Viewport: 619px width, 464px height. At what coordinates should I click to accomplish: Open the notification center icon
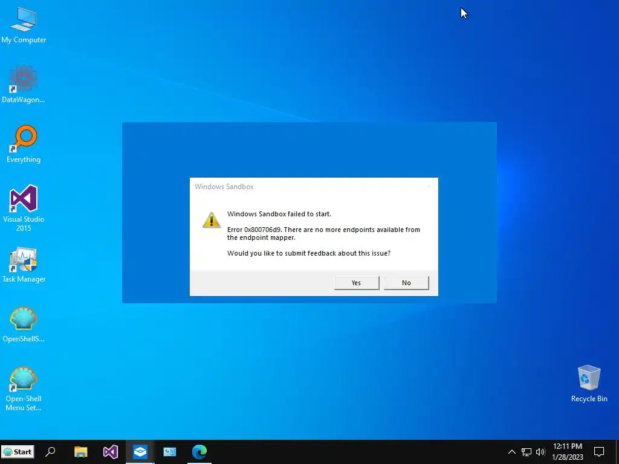click(x=599, y=452)
